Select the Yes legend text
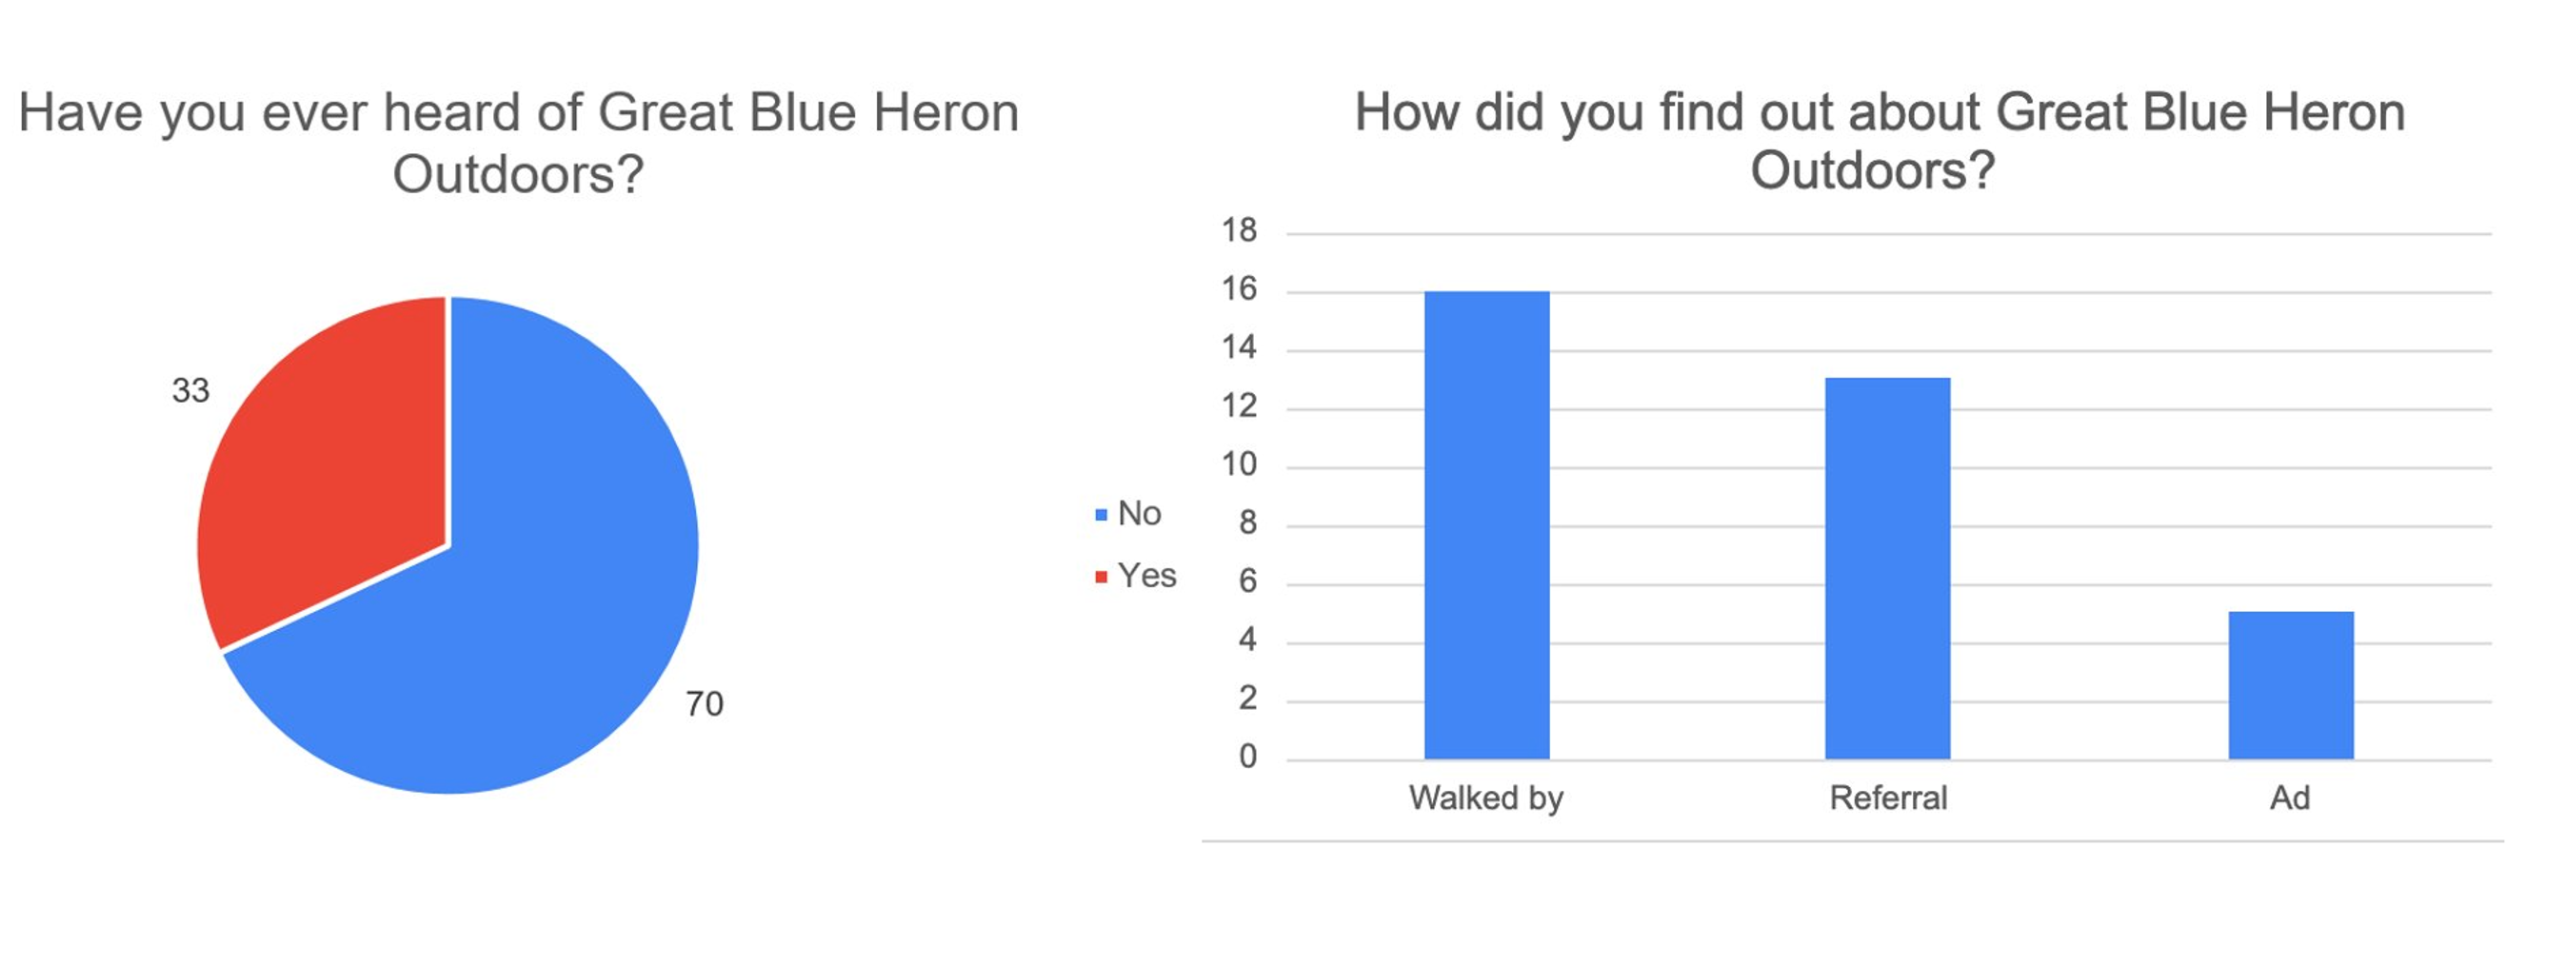The height and width of the screenshot is (965, 2567). click(1147, 576)
